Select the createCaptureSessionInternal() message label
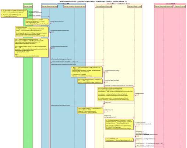 coord(60,31)
